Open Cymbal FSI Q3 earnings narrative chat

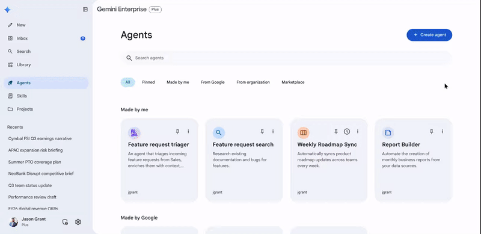[40, 138]
